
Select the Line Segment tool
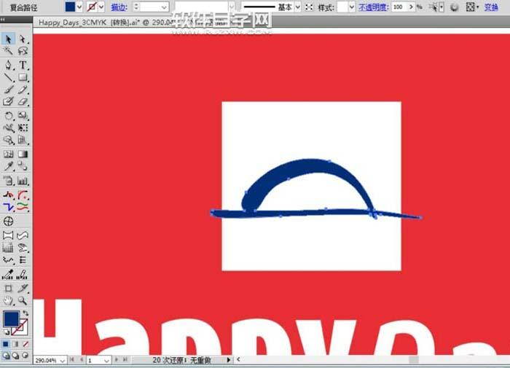(8, 77)
